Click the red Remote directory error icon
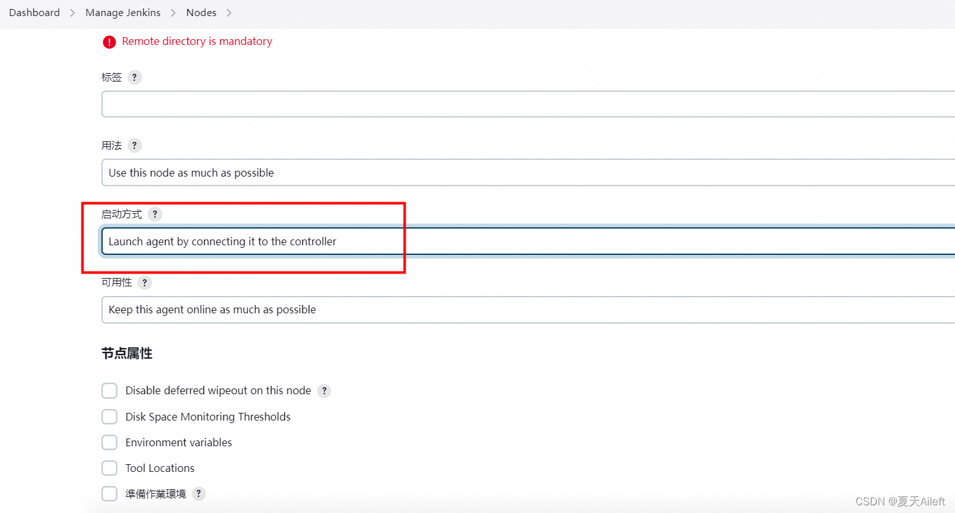The width and height of the screenshot is (955, 513). (x=109, y=42)
